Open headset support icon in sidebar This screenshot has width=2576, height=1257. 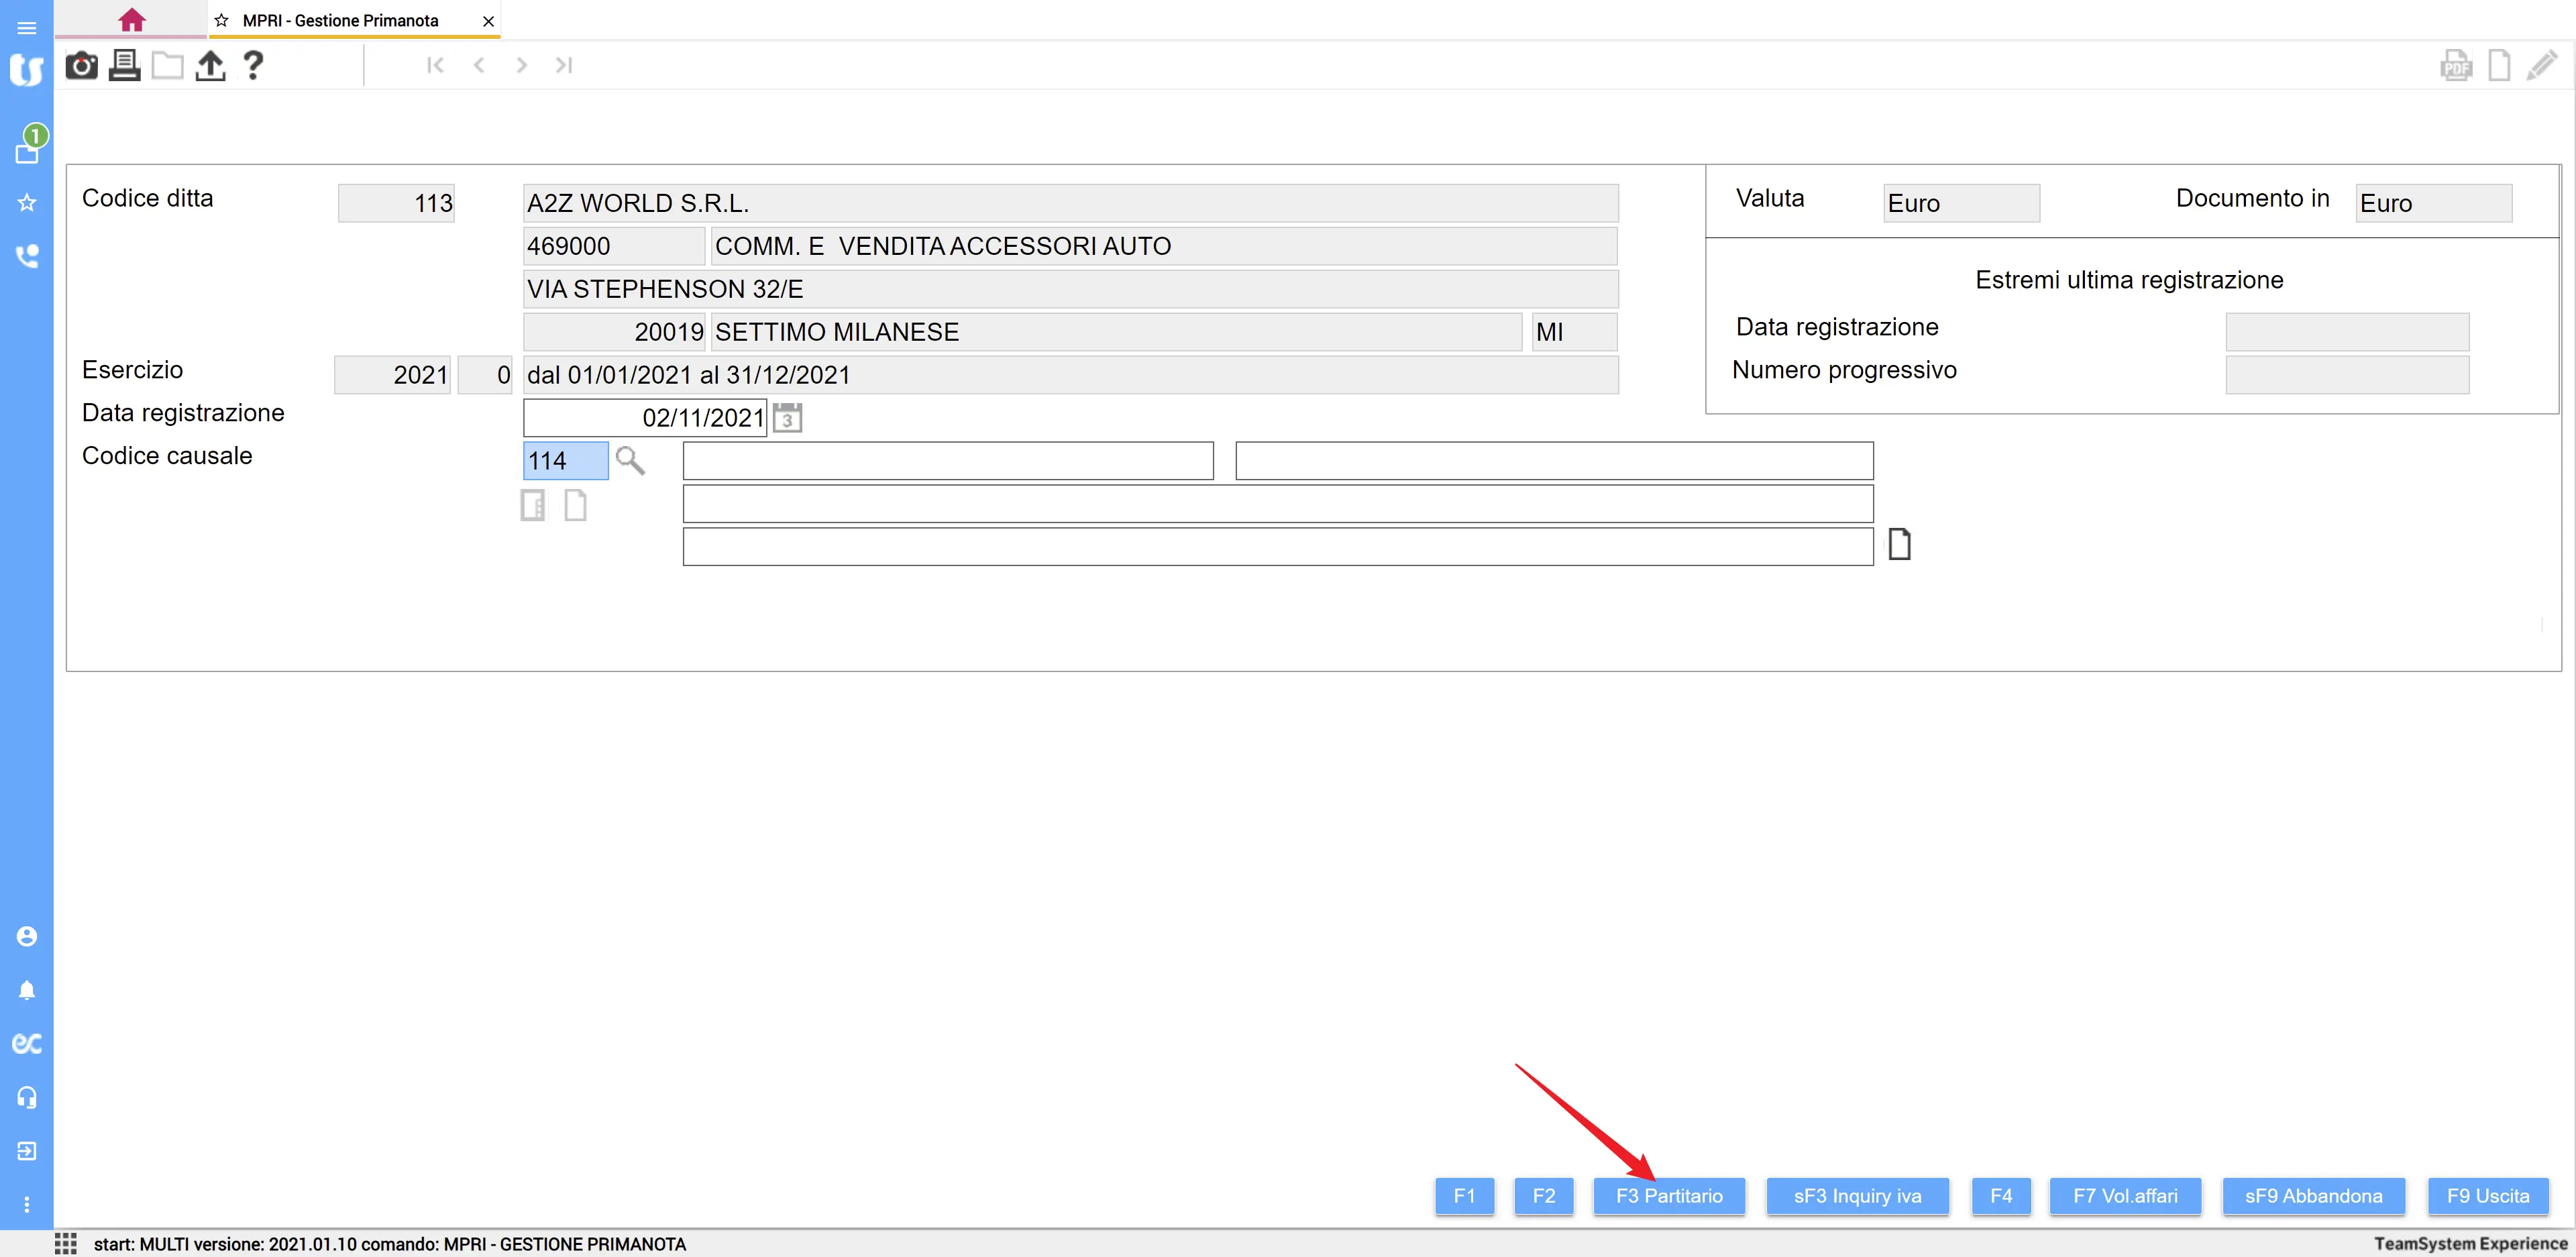pos(27,1097)
